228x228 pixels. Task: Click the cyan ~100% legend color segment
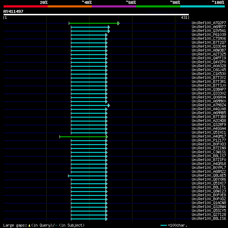(x=202, y=6)
